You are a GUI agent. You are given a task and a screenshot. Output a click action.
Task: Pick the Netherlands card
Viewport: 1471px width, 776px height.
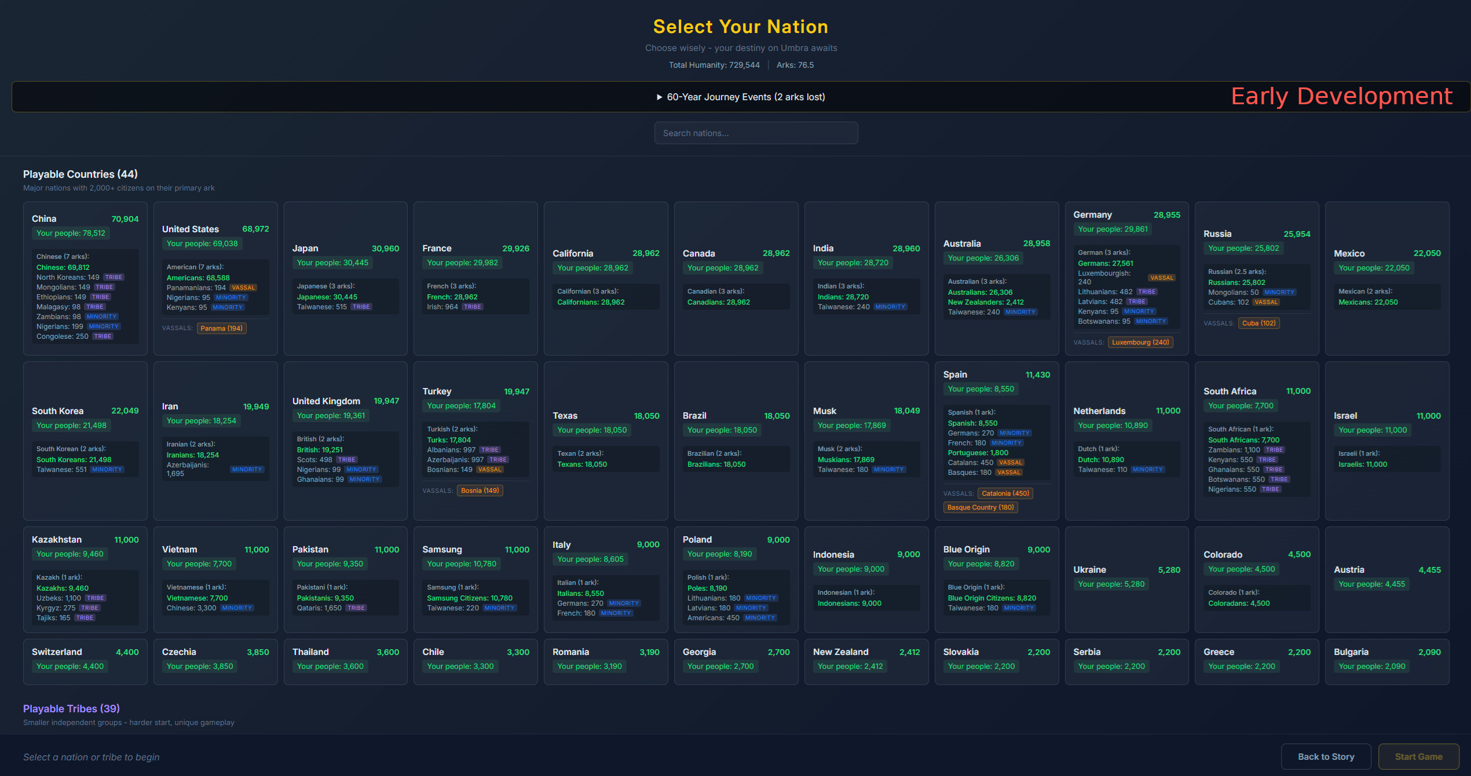pos(1126,441)
